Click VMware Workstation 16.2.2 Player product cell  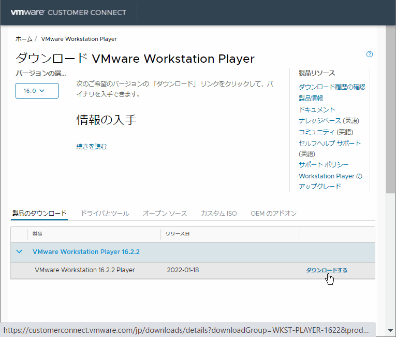[85, 270]
